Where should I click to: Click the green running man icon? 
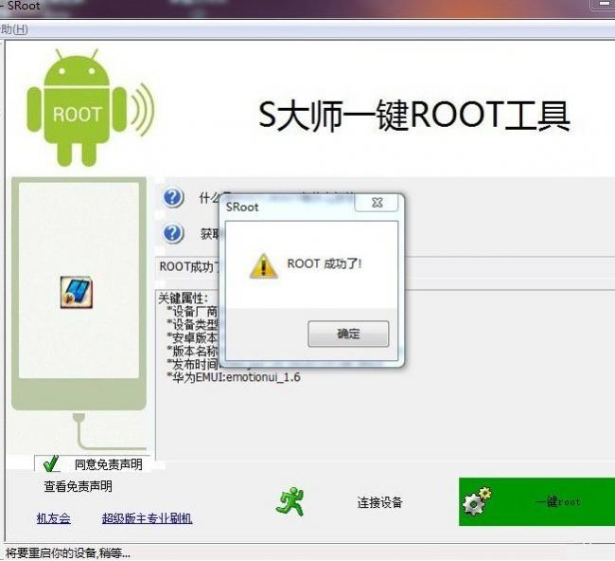[290, 501]
